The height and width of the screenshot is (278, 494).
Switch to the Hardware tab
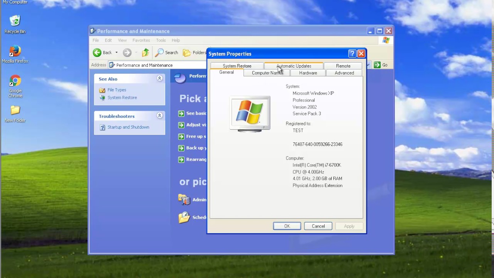click(308, 73)
